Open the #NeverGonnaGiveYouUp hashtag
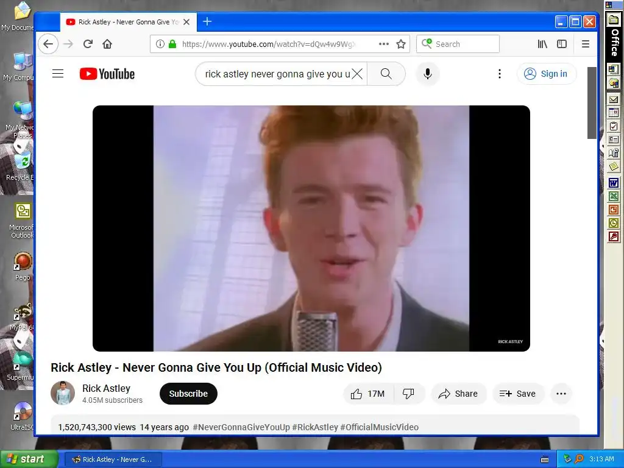Viewport: 624px width, 468px height. (241, 427)
